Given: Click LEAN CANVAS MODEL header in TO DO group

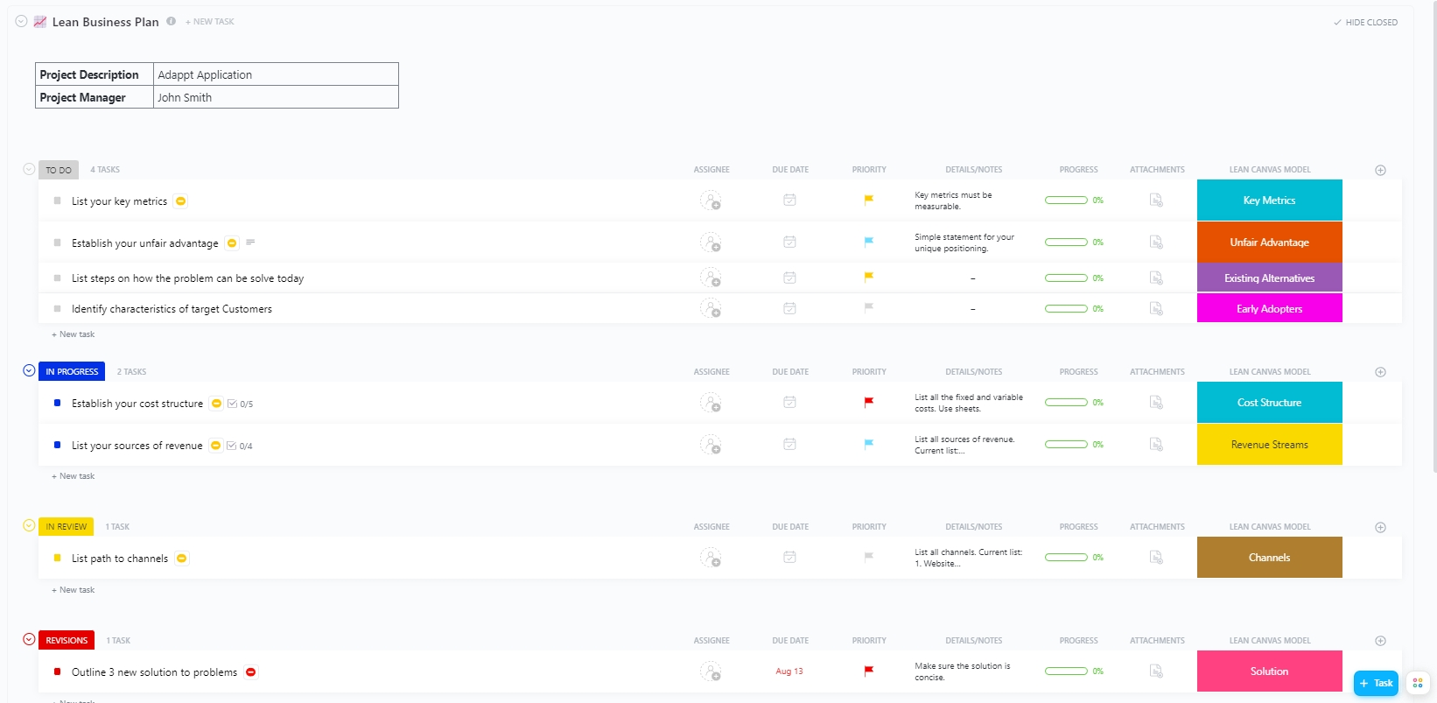Looking at the screenshot, I should coord(1270,170).
